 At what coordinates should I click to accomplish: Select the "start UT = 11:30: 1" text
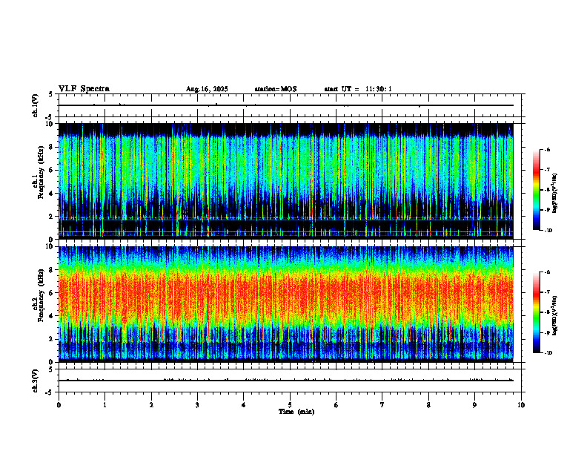tap(358, 89)
